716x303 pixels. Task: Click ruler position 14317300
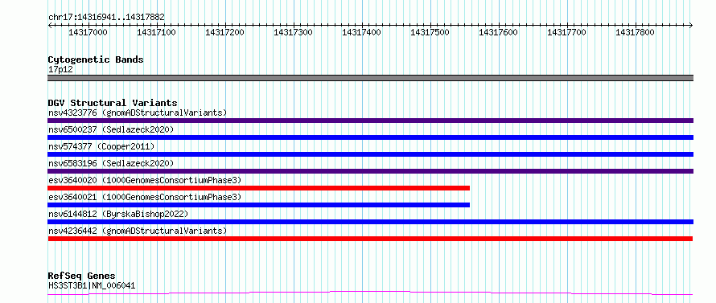(x=294, y=32)
